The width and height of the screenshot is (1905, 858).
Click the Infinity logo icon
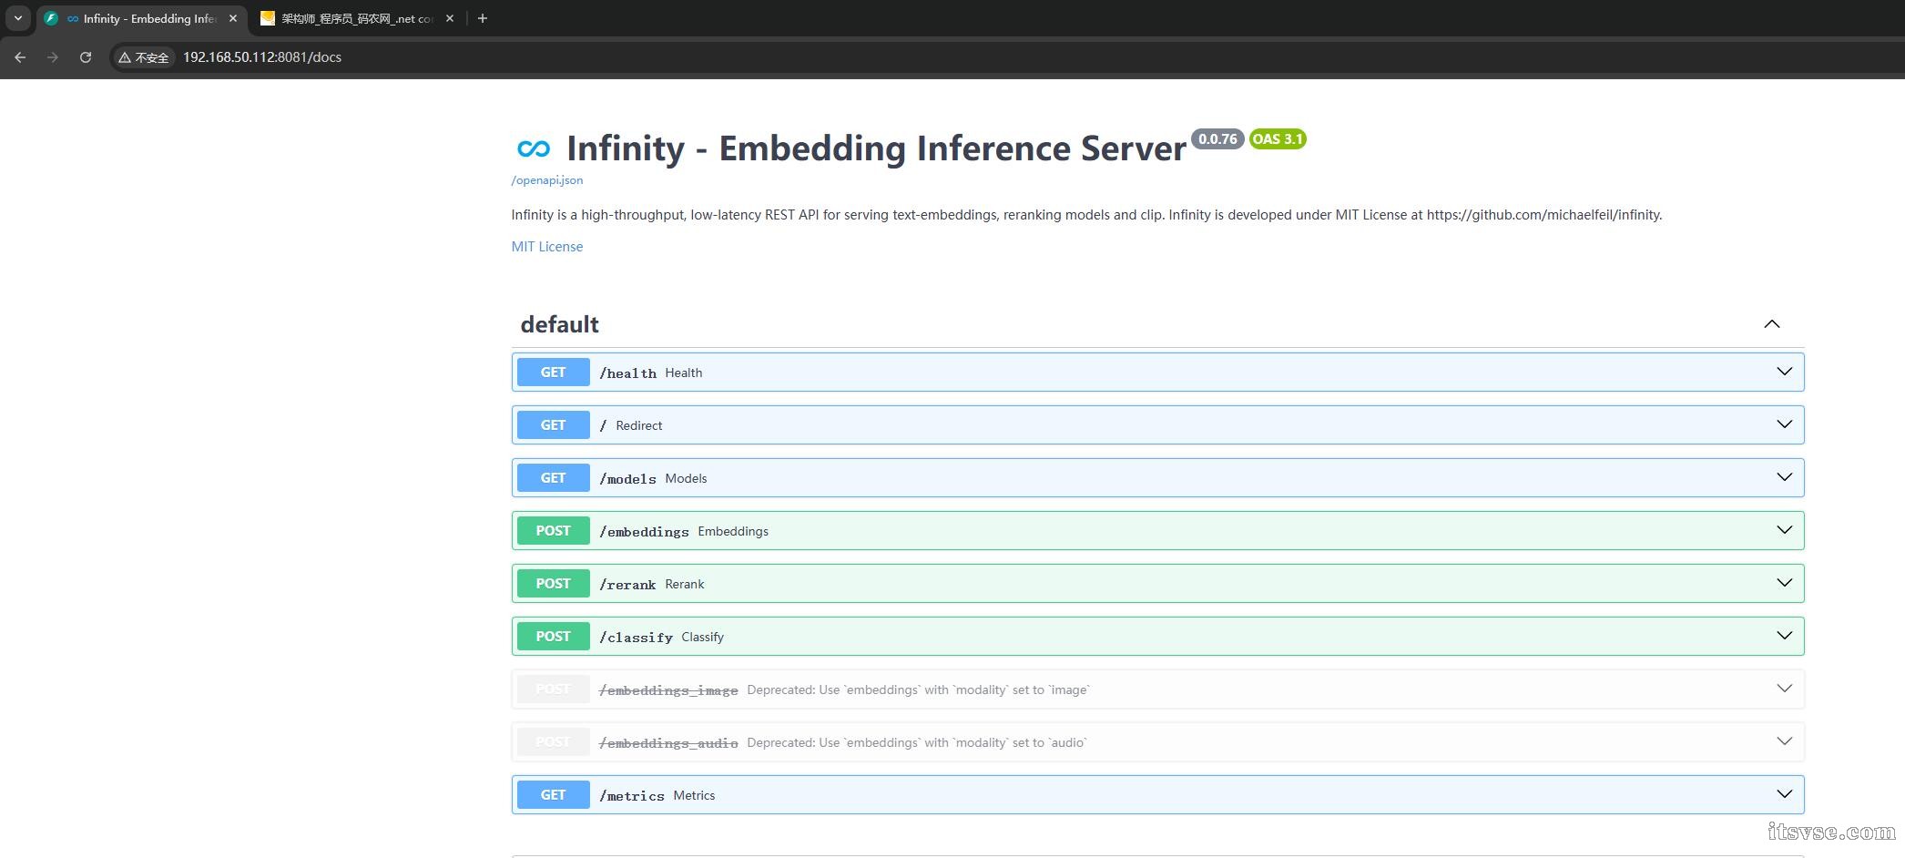[x=534, y=148]
